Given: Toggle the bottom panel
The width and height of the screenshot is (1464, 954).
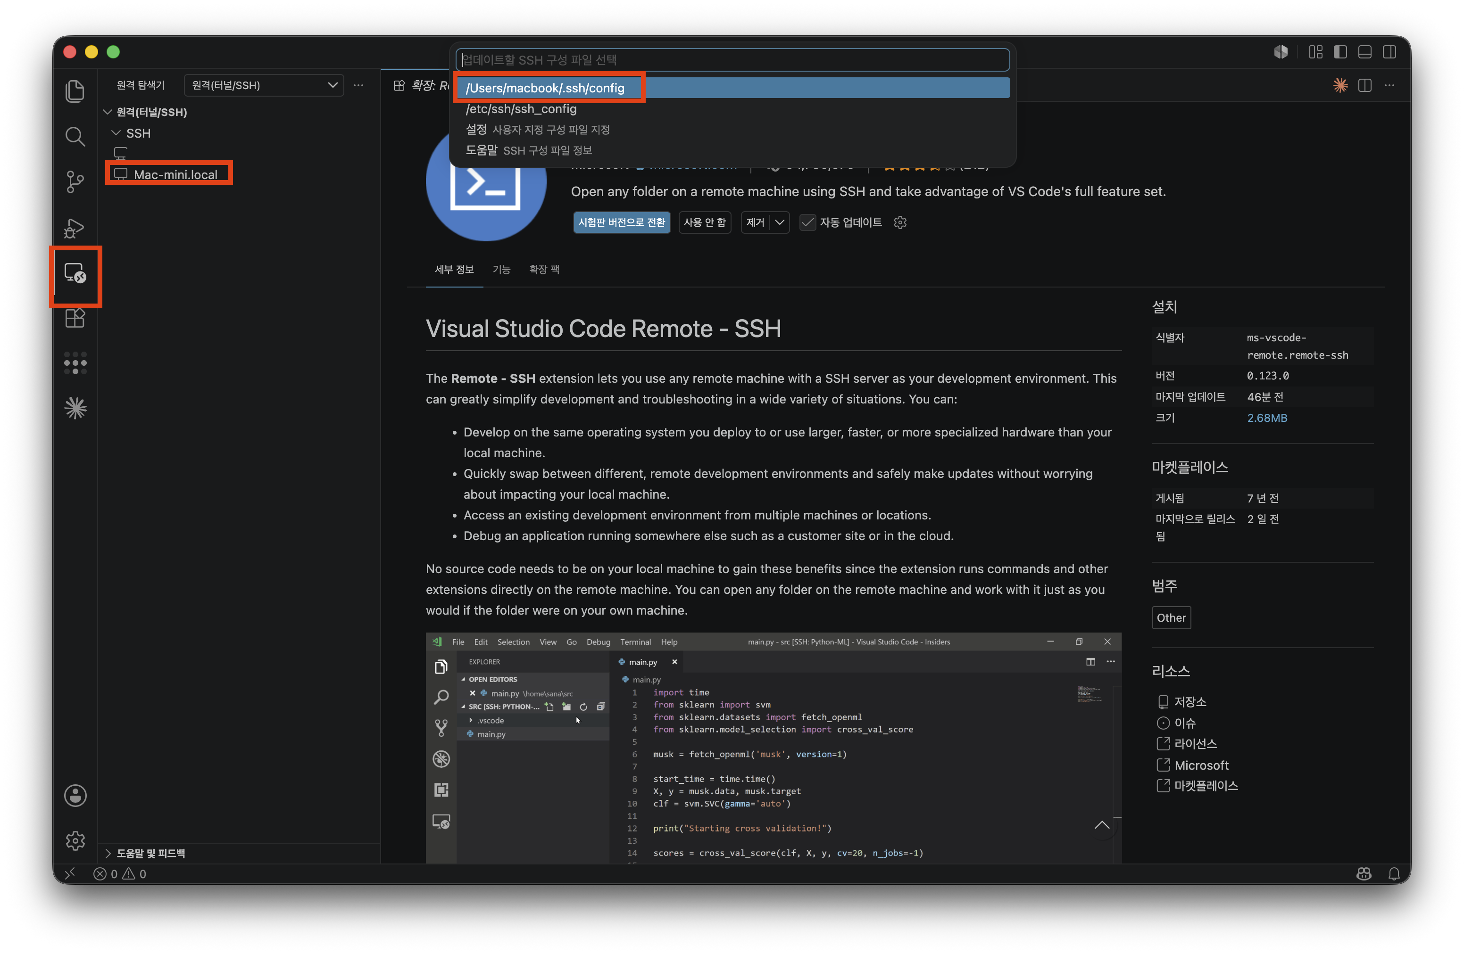Looking at the screenshot, I should [1365, 52].
